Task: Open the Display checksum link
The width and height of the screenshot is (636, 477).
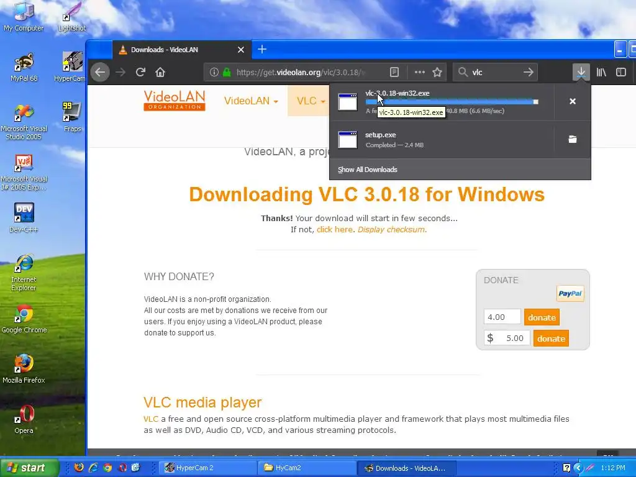Action: click(x=391, y=229)
